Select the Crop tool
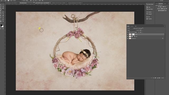Screen dimensions: 169x95 click(1, 8)
